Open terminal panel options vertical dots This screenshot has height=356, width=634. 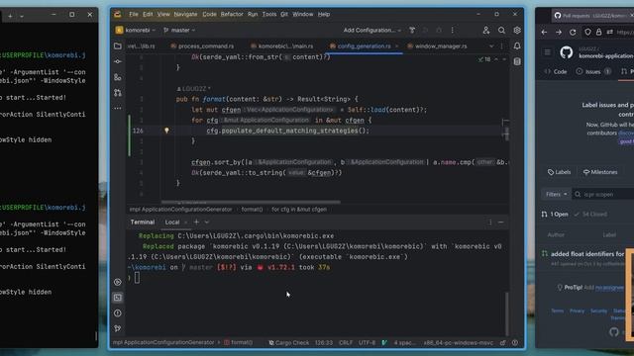[x=490, y=222]
